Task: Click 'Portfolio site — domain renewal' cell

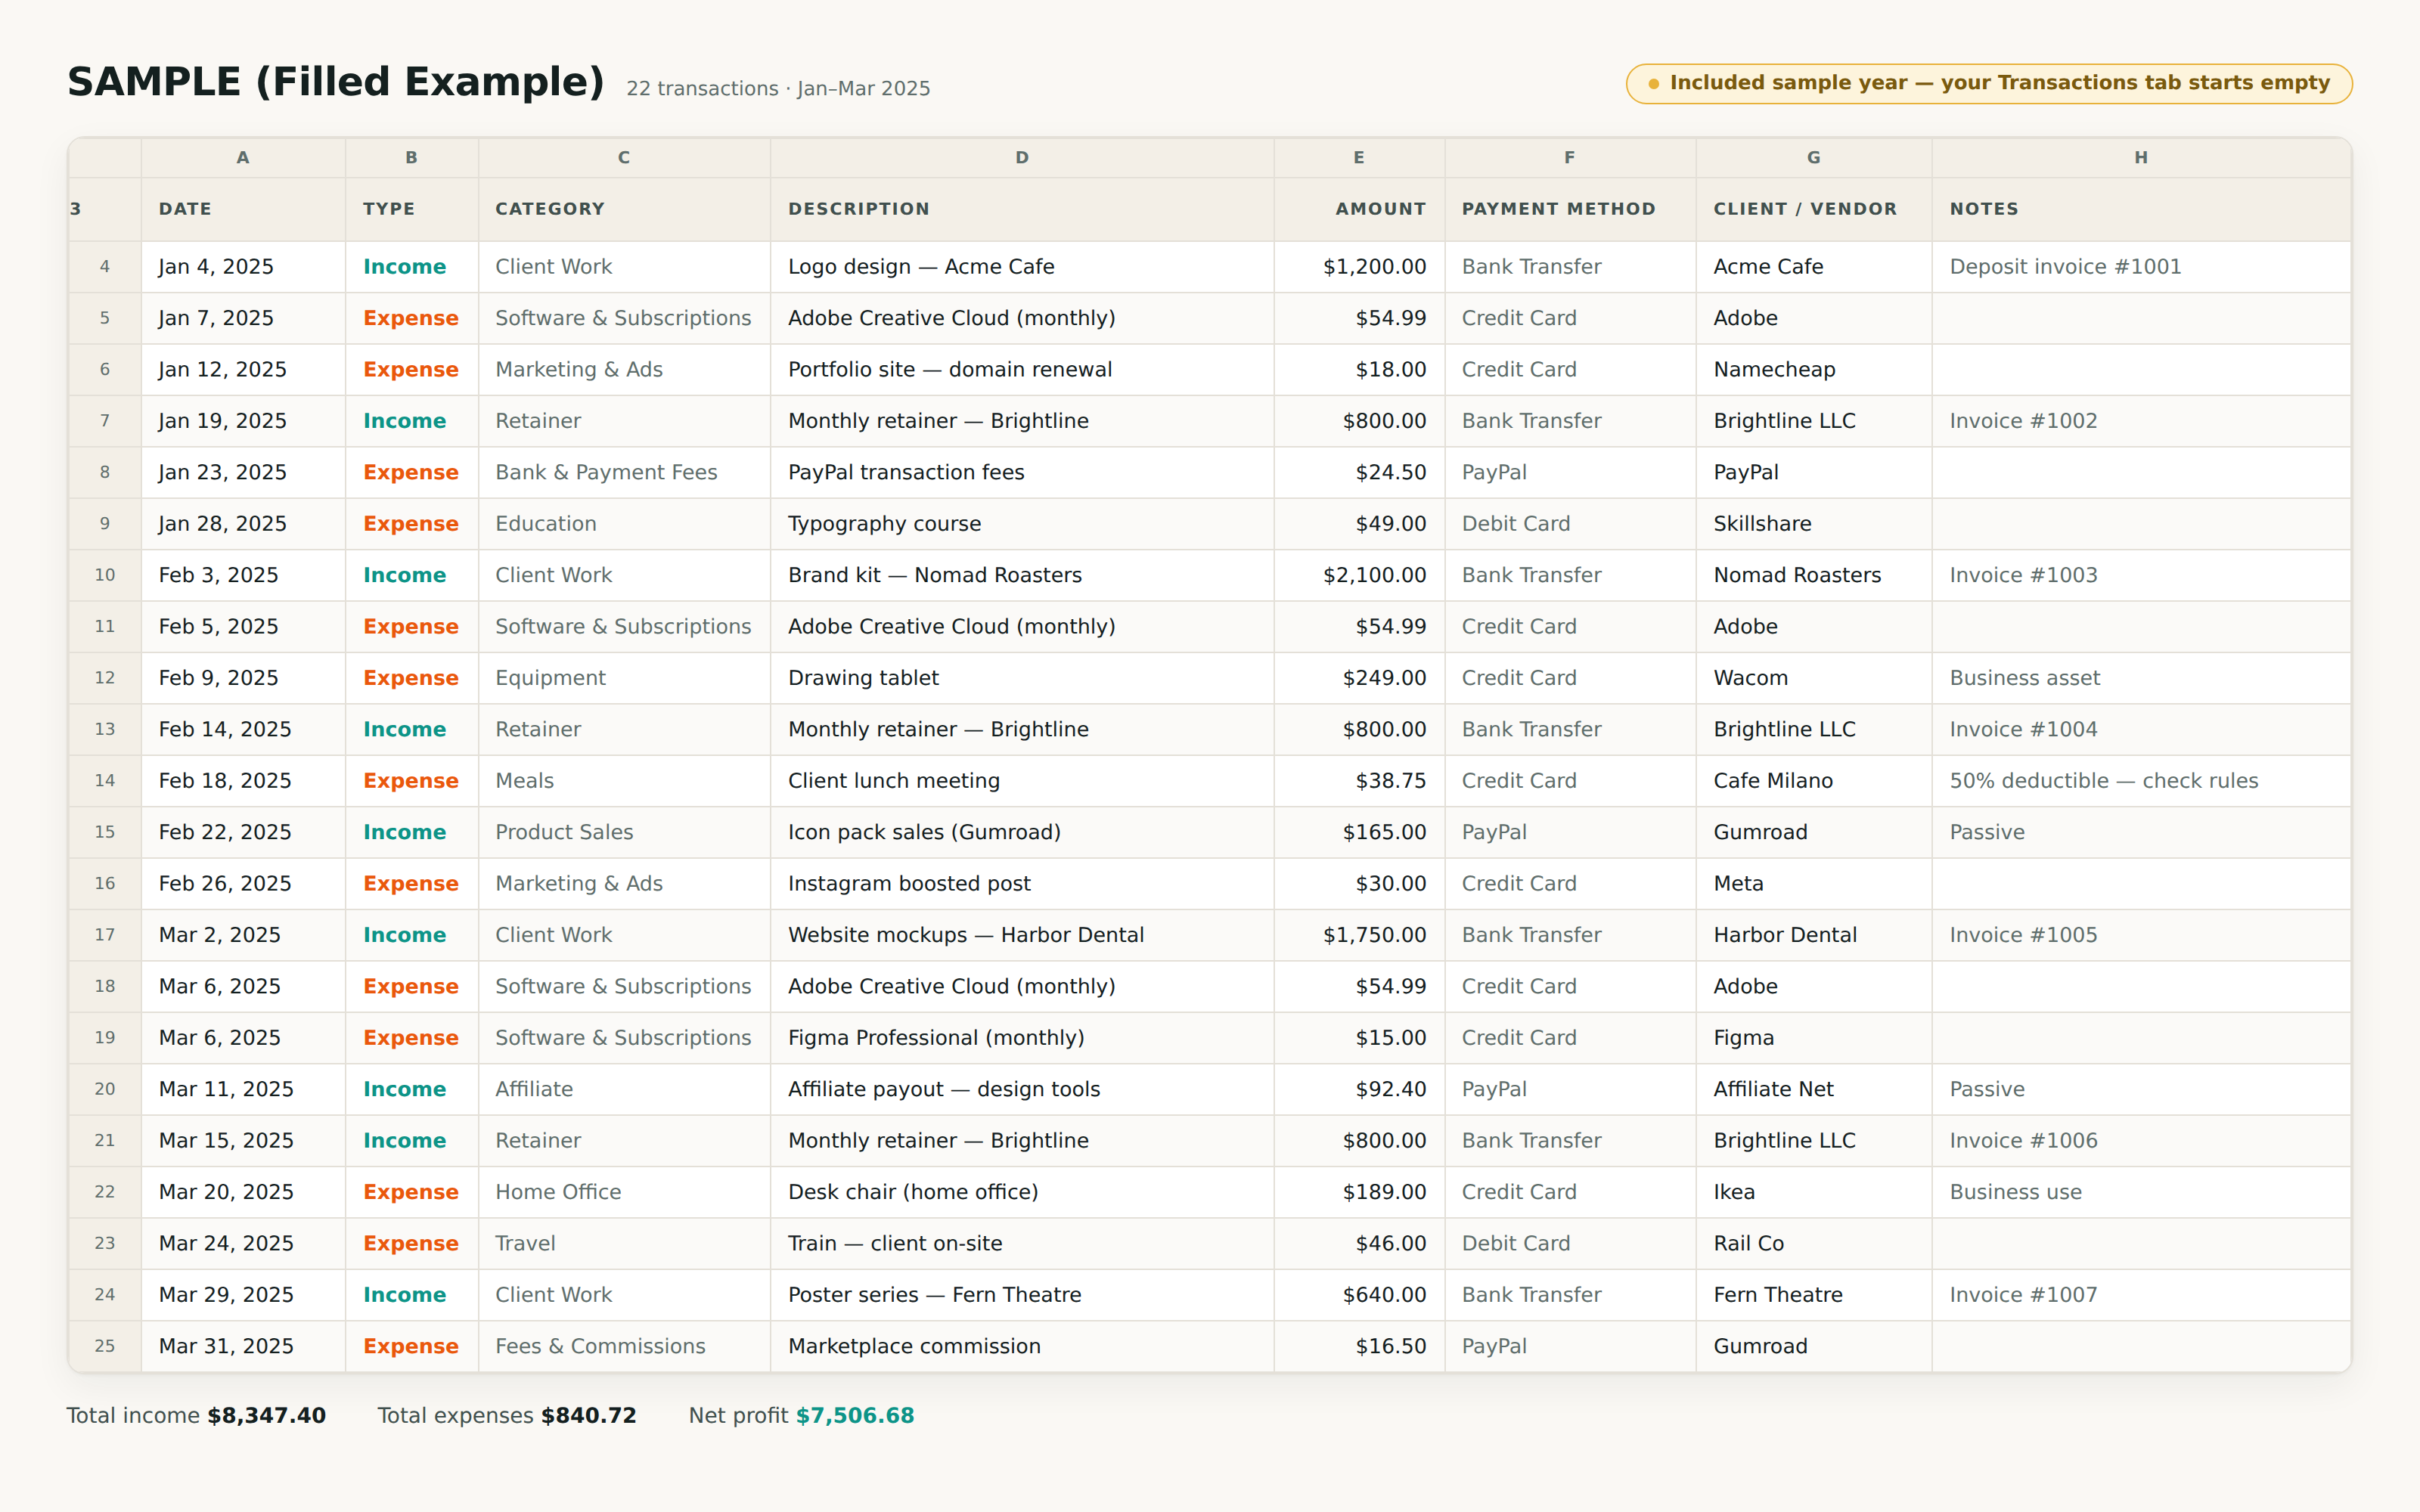Action: pos(1022,370)
